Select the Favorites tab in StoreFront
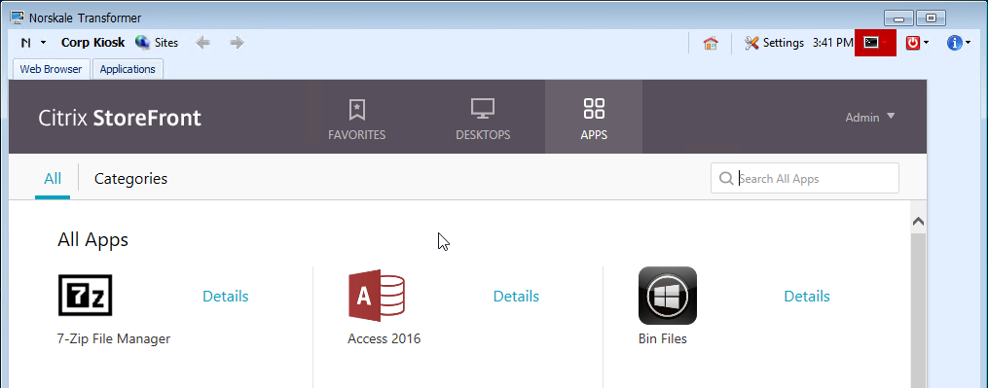988x388 pixels. click(356, 119)
